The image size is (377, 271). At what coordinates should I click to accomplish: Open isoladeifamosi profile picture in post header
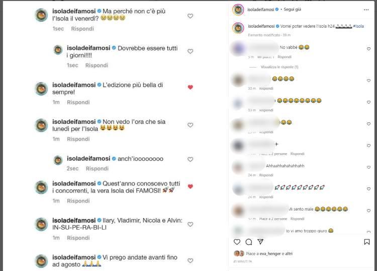click(x=238, y=10)
